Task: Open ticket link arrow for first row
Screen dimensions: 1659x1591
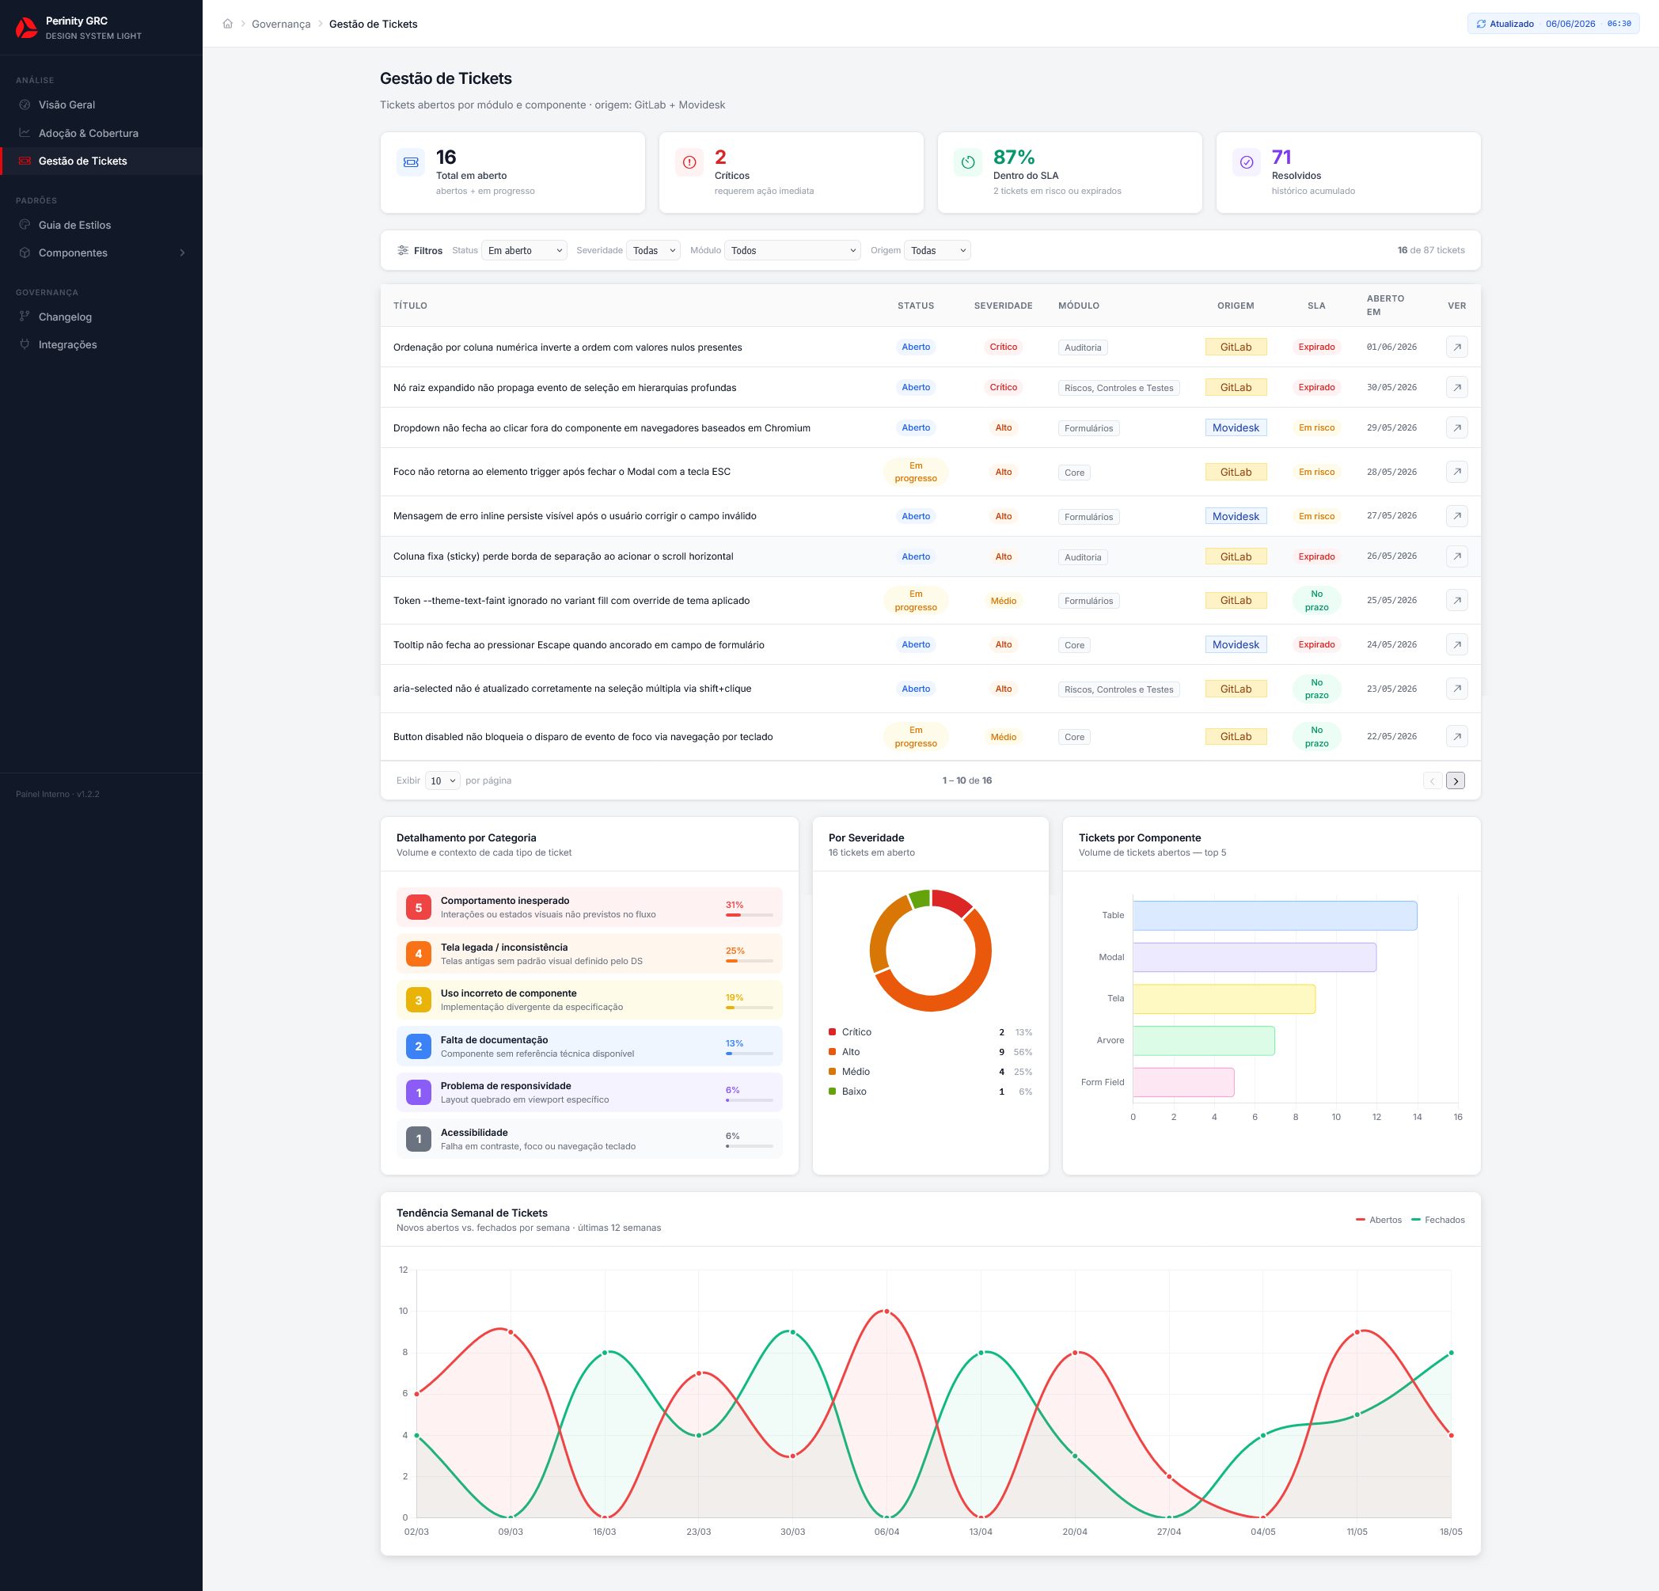Action: (1456, 347)
